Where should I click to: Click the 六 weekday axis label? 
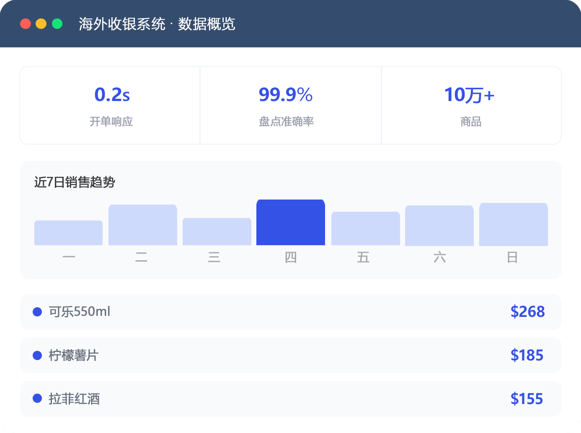click(440, 257)
